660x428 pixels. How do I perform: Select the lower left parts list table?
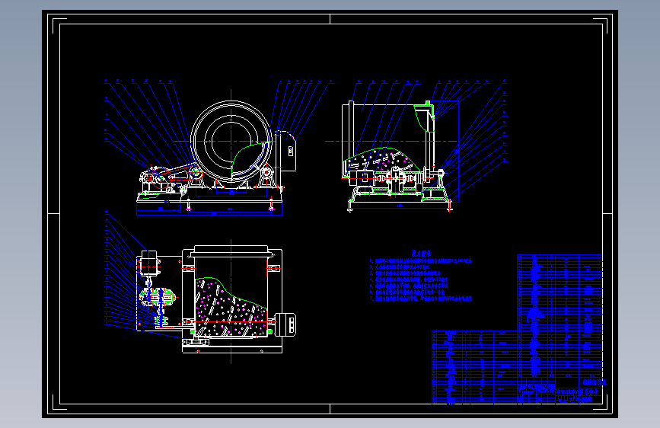tap(474, 367)
